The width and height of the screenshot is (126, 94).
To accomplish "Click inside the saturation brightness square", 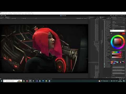I will click(x=118, y=42).
